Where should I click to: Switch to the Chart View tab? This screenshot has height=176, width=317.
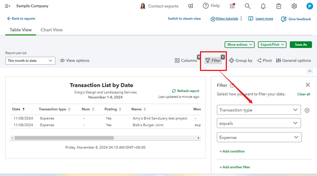point(52,30)
